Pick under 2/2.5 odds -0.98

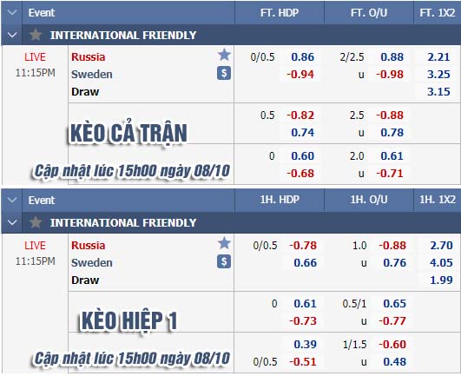coord(390,74)
